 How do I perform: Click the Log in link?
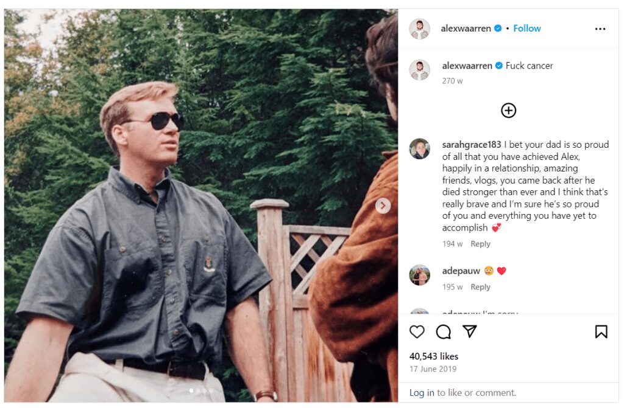[422, 393]
